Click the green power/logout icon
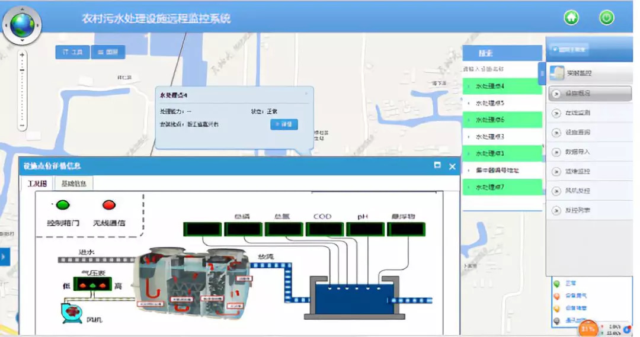The width and height of the screenshot is (640, 337). click(x=606, y=18)
